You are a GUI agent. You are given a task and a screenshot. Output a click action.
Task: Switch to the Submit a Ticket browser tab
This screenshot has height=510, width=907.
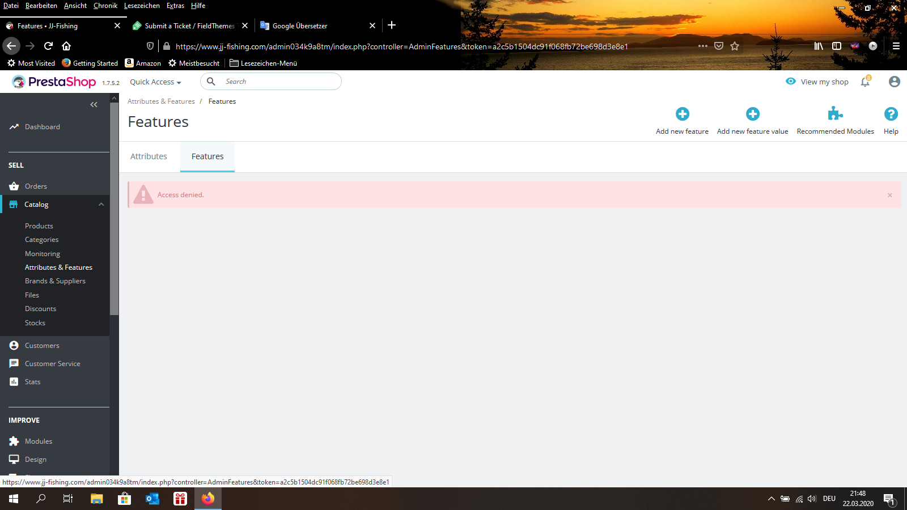coord(189,25)
